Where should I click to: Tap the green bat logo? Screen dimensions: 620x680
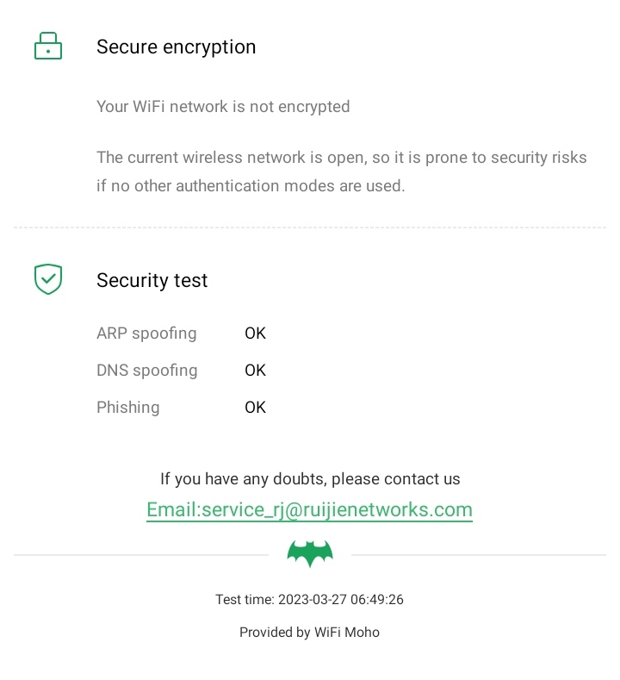(310, 554)
